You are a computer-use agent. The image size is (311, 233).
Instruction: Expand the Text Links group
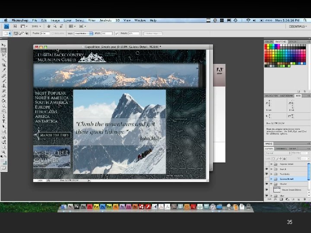point(271,174)
